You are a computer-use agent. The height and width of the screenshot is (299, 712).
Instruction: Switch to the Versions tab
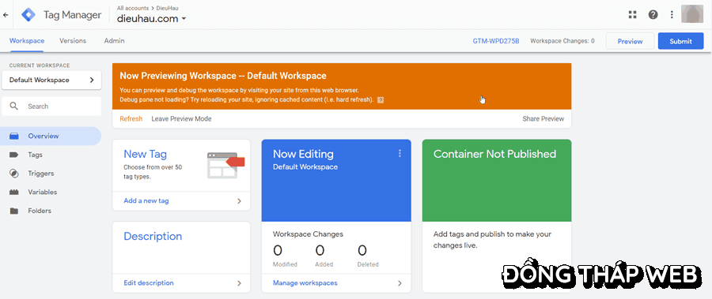pos(73,41)
